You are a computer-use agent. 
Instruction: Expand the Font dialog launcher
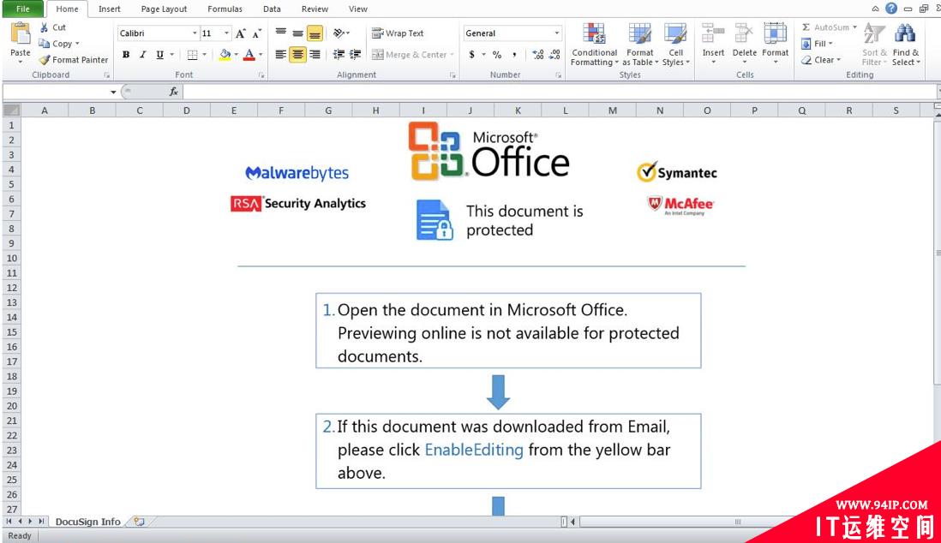[x=261, y=75]
